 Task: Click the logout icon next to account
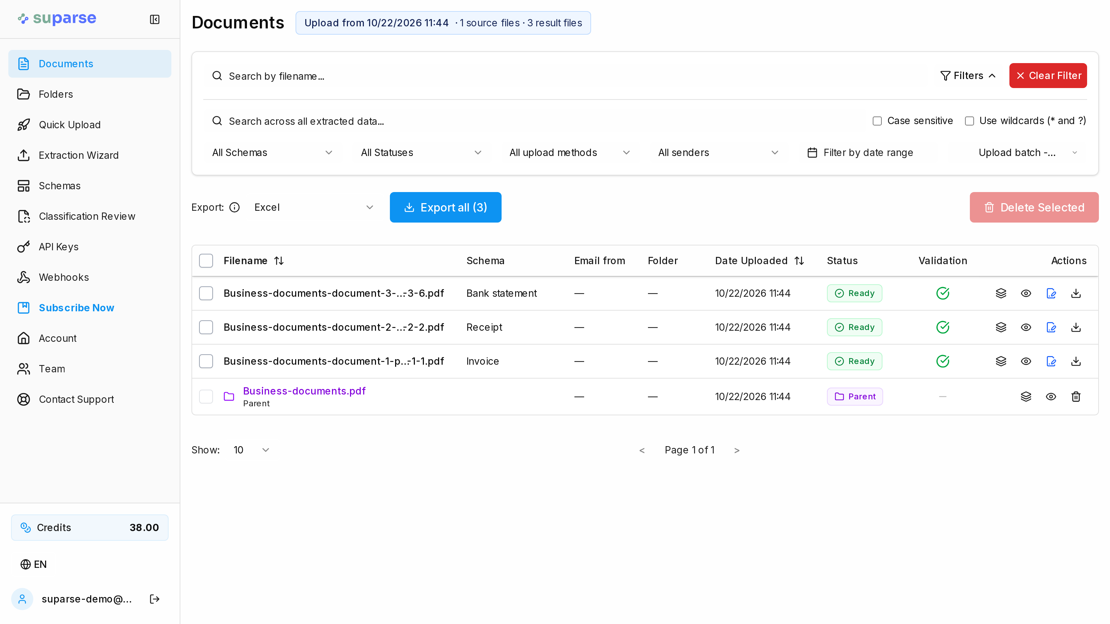[155, 599]
